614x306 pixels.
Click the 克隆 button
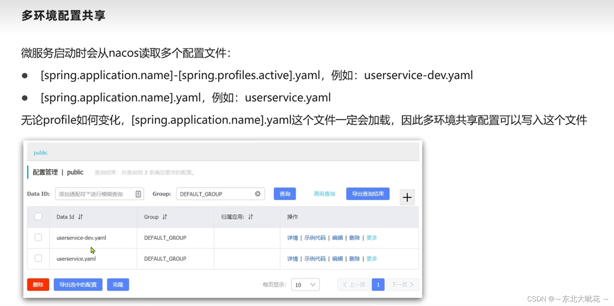pyautogui.click(x=118, y=285)
